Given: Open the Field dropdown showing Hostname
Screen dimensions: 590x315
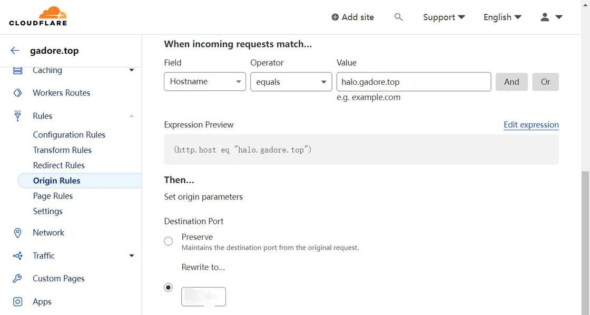Looking at the screenshot, I should click(204, 82).
